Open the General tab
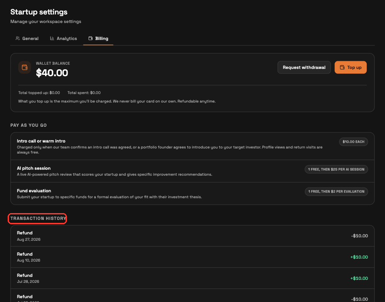385x302 pixels. click(x=27, y=38)
